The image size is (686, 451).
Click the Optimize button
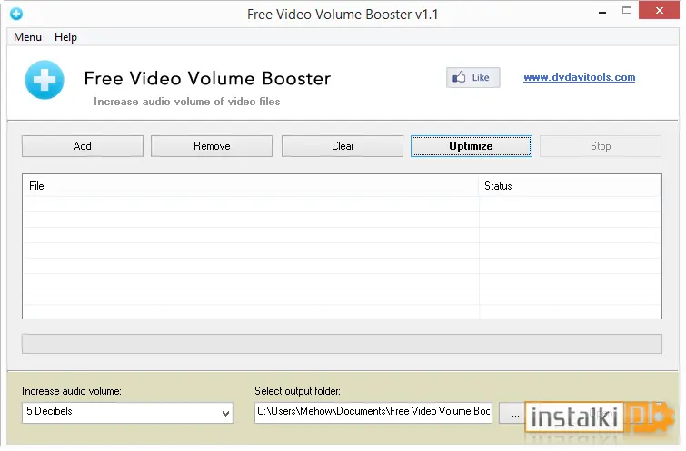(x=472, y=146)
